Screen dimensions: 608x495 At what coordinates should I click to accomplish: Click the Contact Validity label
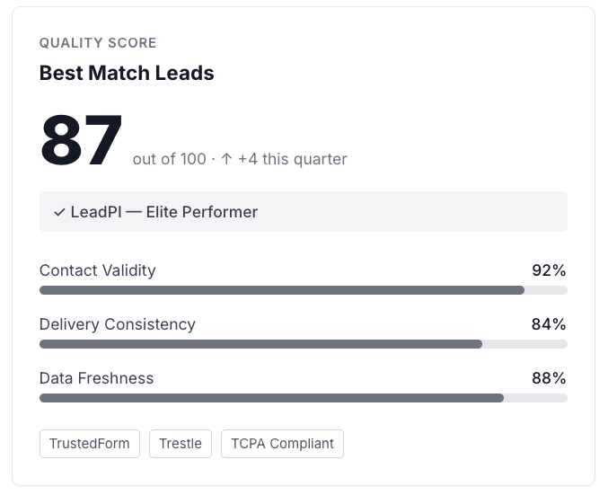pos(97,270)
